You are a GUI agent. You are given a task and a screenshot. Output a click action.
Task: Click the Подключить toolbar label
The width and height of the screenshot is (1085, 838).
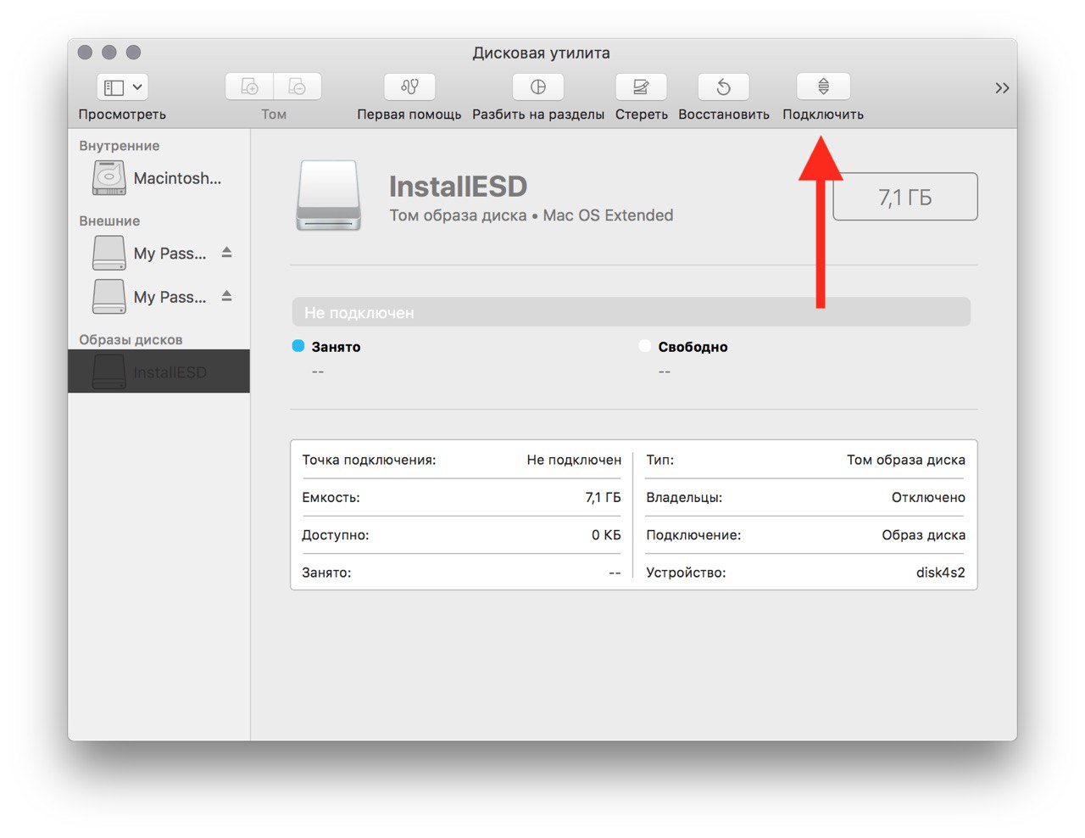(x=823, y=115)
